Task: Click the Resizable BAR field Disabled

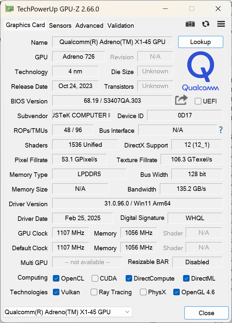Action: pyautogui.click(x=197, y=262)
